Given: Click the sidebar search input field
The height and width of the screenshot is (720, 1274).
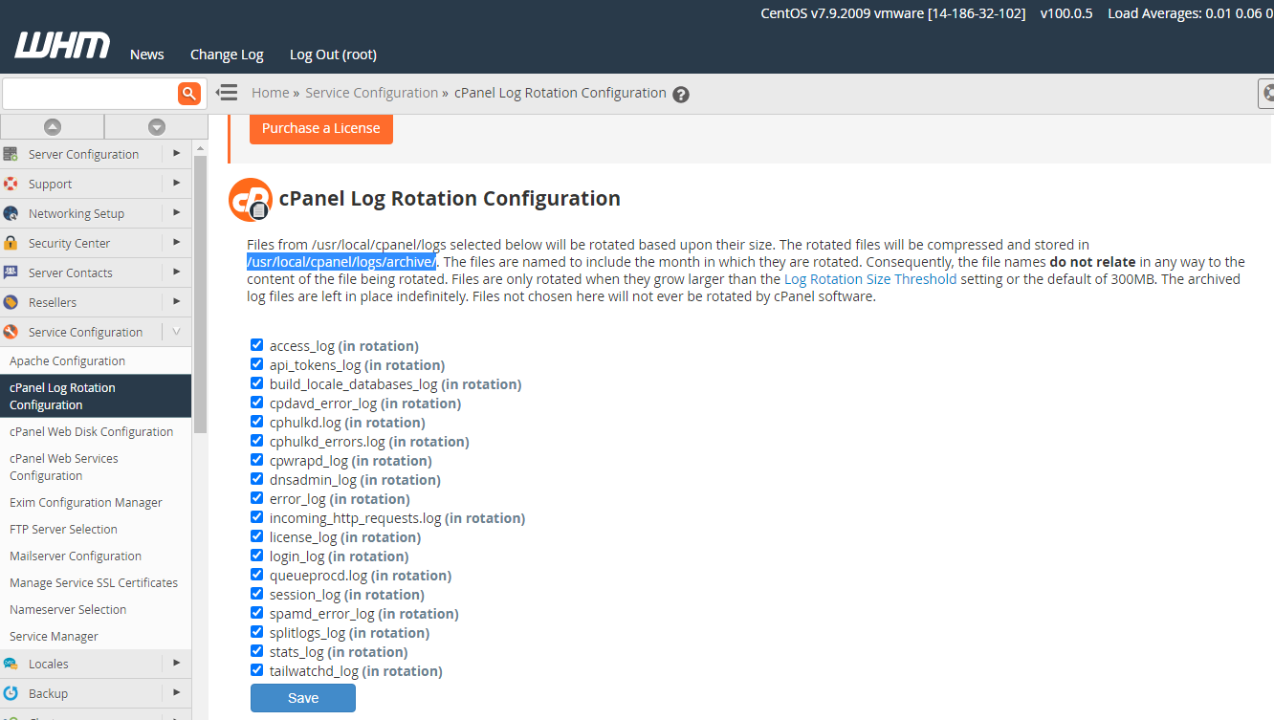Looking at the screenshot, I should coord(90,94).
